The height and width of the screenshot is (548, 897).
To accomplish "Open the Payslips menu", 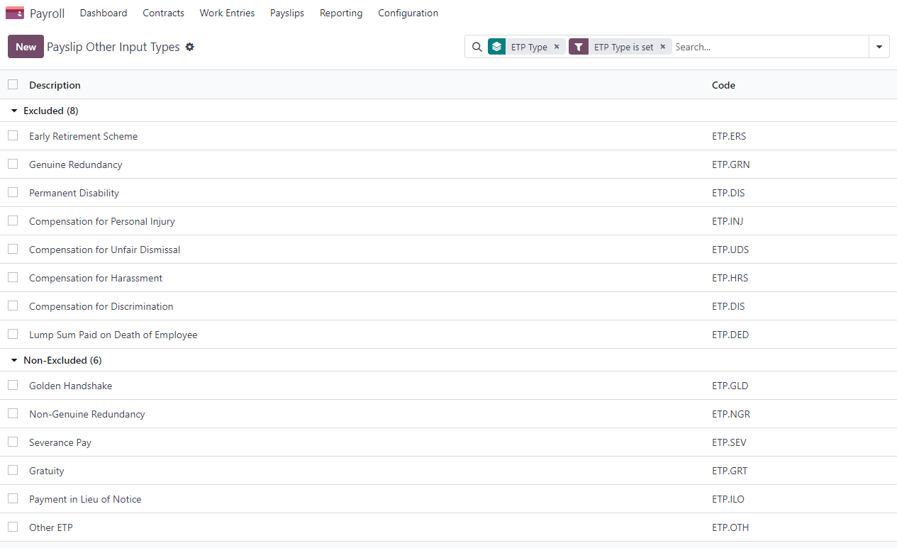I will tap(287, 13).
